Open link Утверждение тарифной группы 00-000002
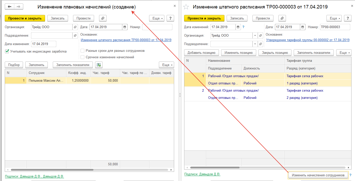This screenshot has width=355, height=181. click(308, 40)
